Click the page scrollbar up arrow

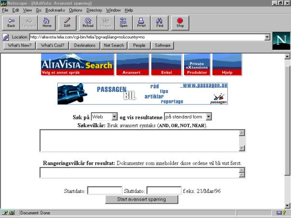[x=287, y=56]
